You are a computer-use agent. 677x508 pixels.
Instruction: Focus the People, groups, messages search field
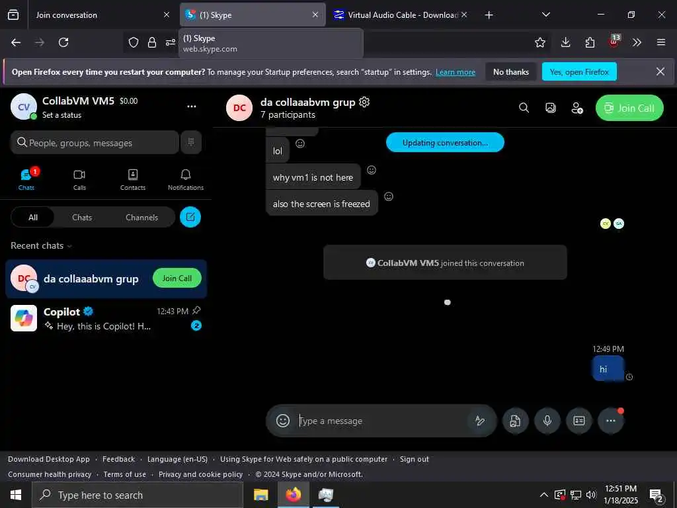95,143
